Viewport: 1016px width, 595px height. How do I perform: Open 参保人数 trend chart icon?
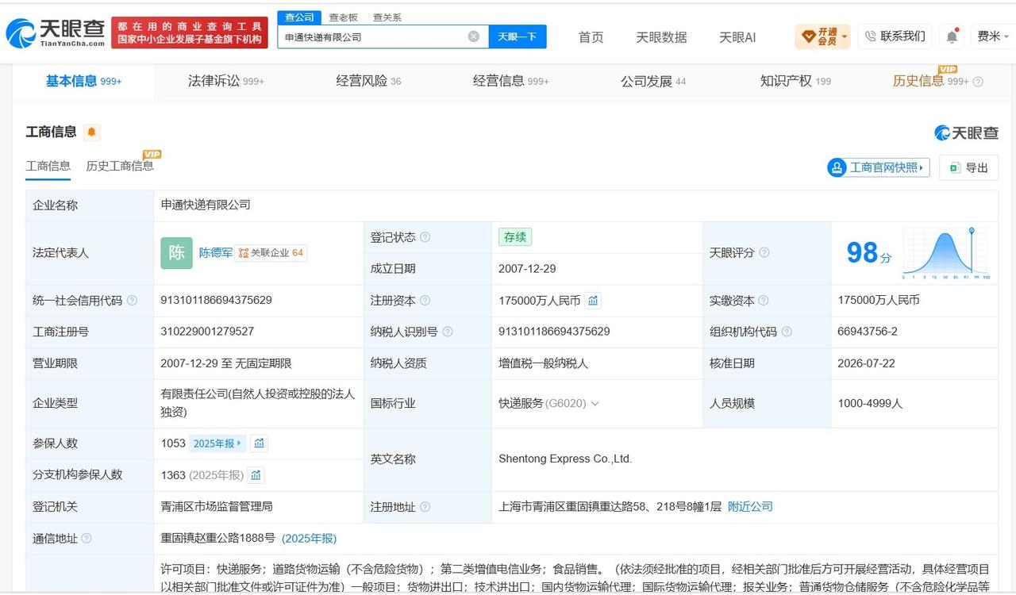259,443
